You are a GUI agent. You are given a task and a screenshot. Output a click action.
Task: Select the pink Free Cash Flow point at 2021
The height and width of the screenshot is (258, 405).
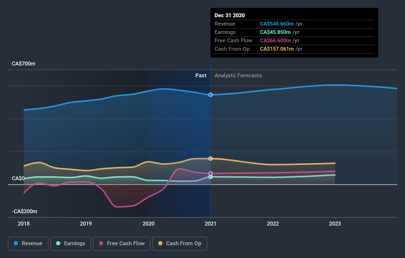point(211,173)
